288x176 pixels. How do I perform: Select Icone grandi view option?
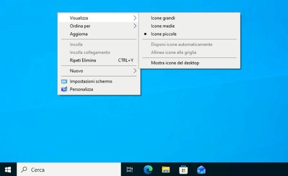point(189,18)
